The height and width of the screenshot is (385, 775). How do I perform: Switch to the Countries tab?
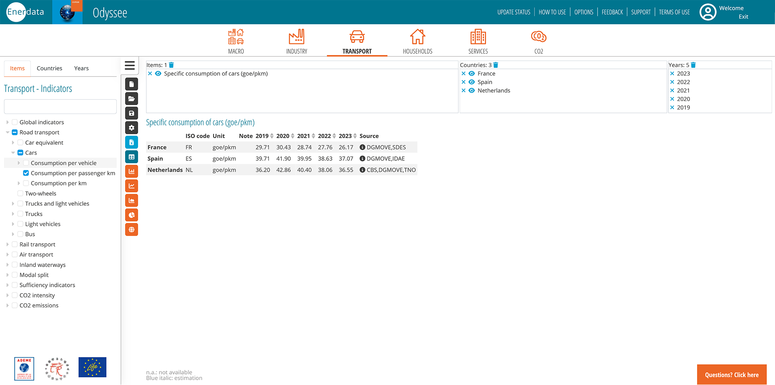[49, 68]
